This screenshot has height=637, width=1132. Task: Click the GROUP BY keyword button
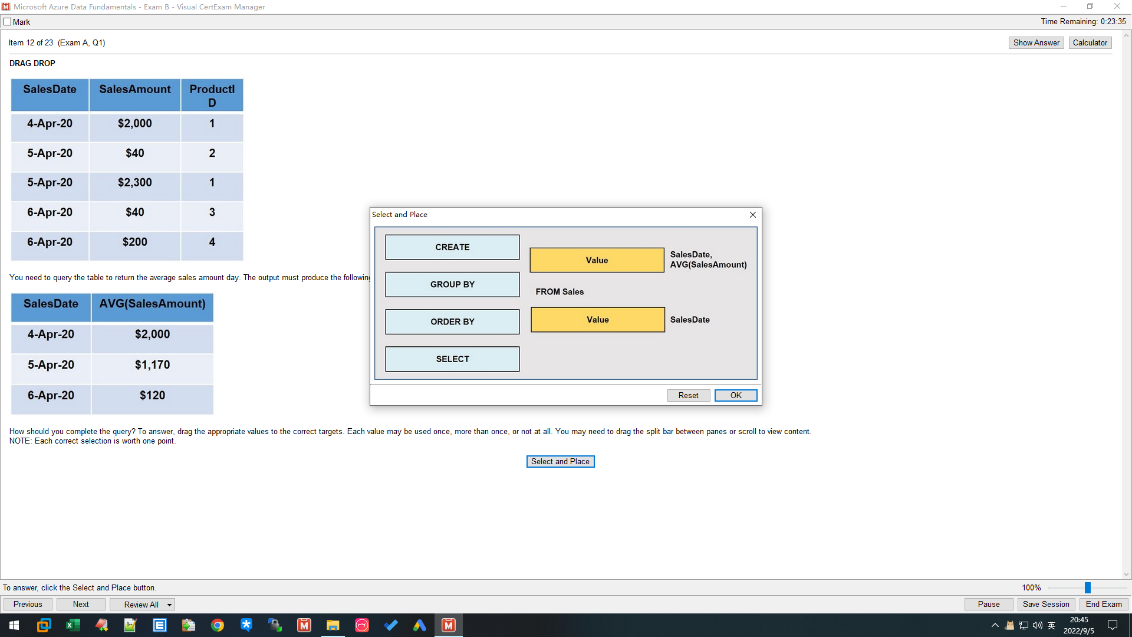[x=452, y=284]
